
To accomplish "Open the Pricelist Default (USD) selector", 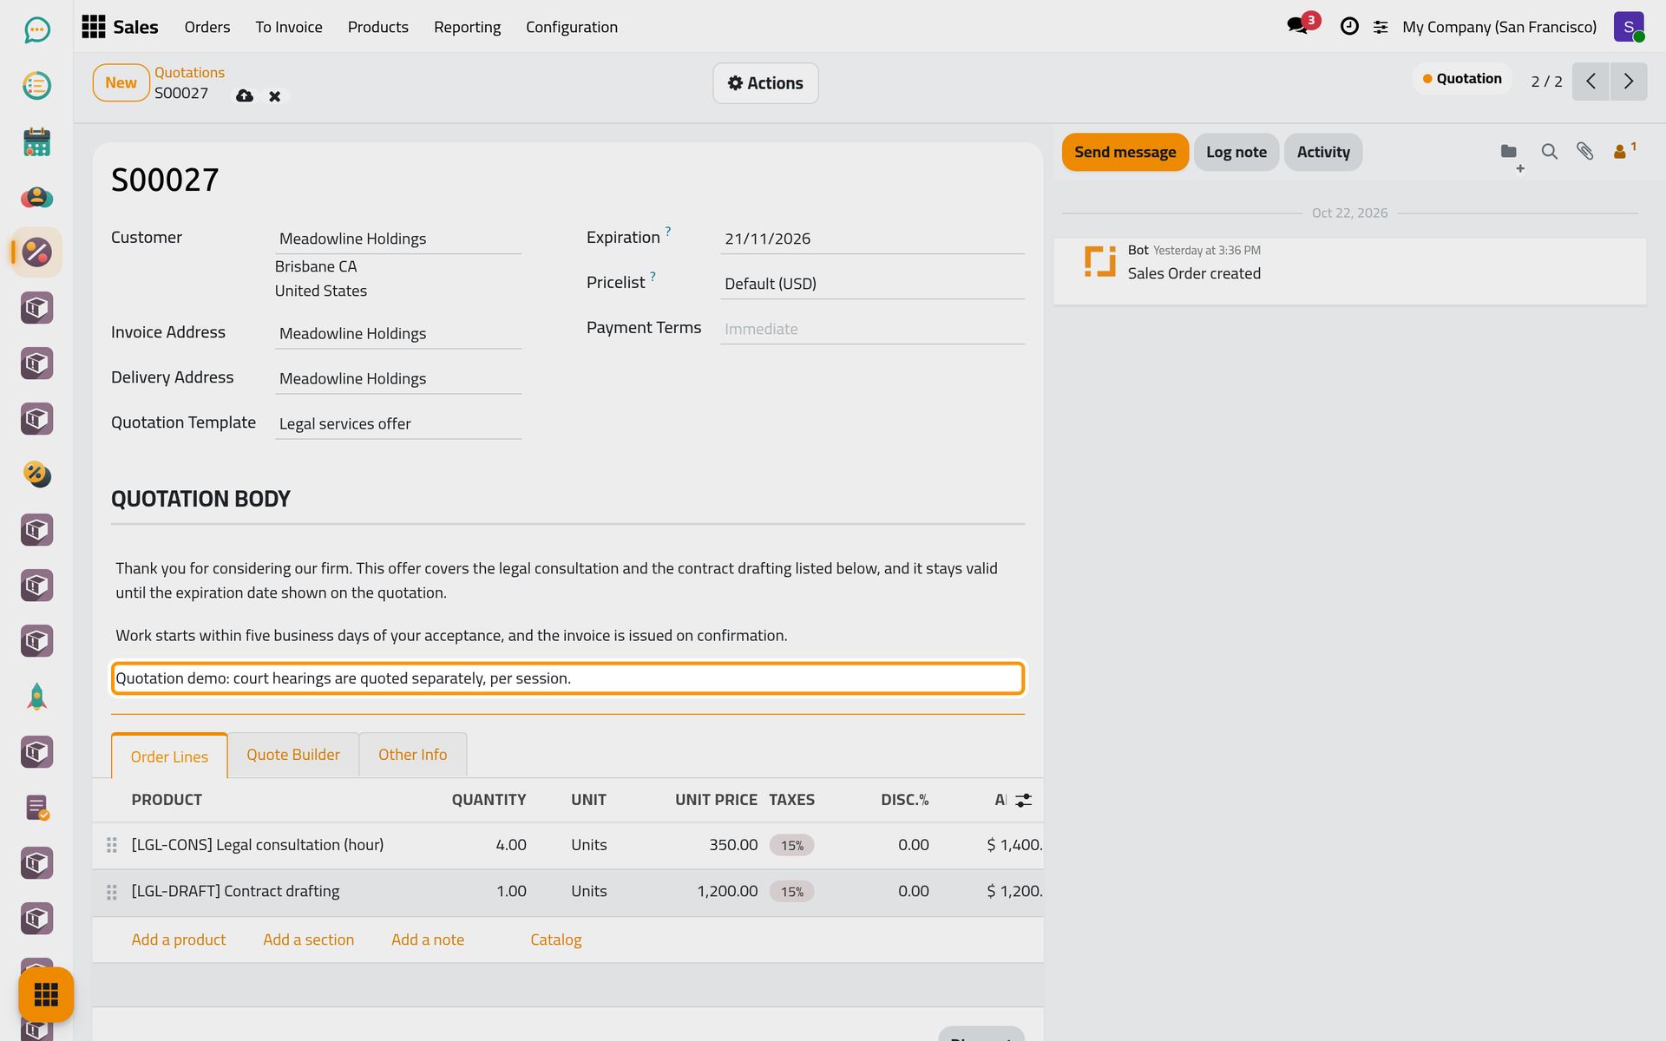I will pyautogui.click(x=872, y=284).
